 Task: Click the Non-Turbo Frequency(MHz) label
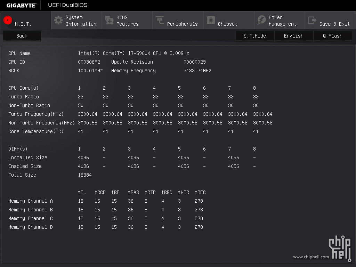point(41,123)
